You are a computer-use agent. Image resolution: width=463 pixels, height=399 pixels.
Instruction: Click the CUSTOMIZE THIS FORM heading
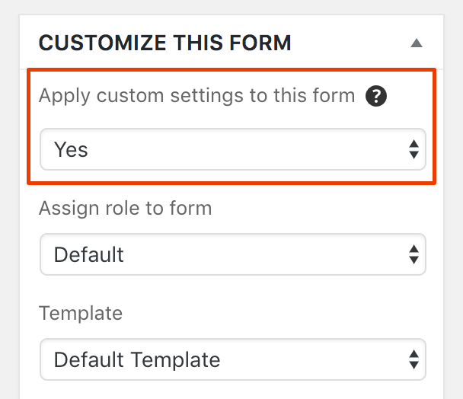tap(165, 43)
